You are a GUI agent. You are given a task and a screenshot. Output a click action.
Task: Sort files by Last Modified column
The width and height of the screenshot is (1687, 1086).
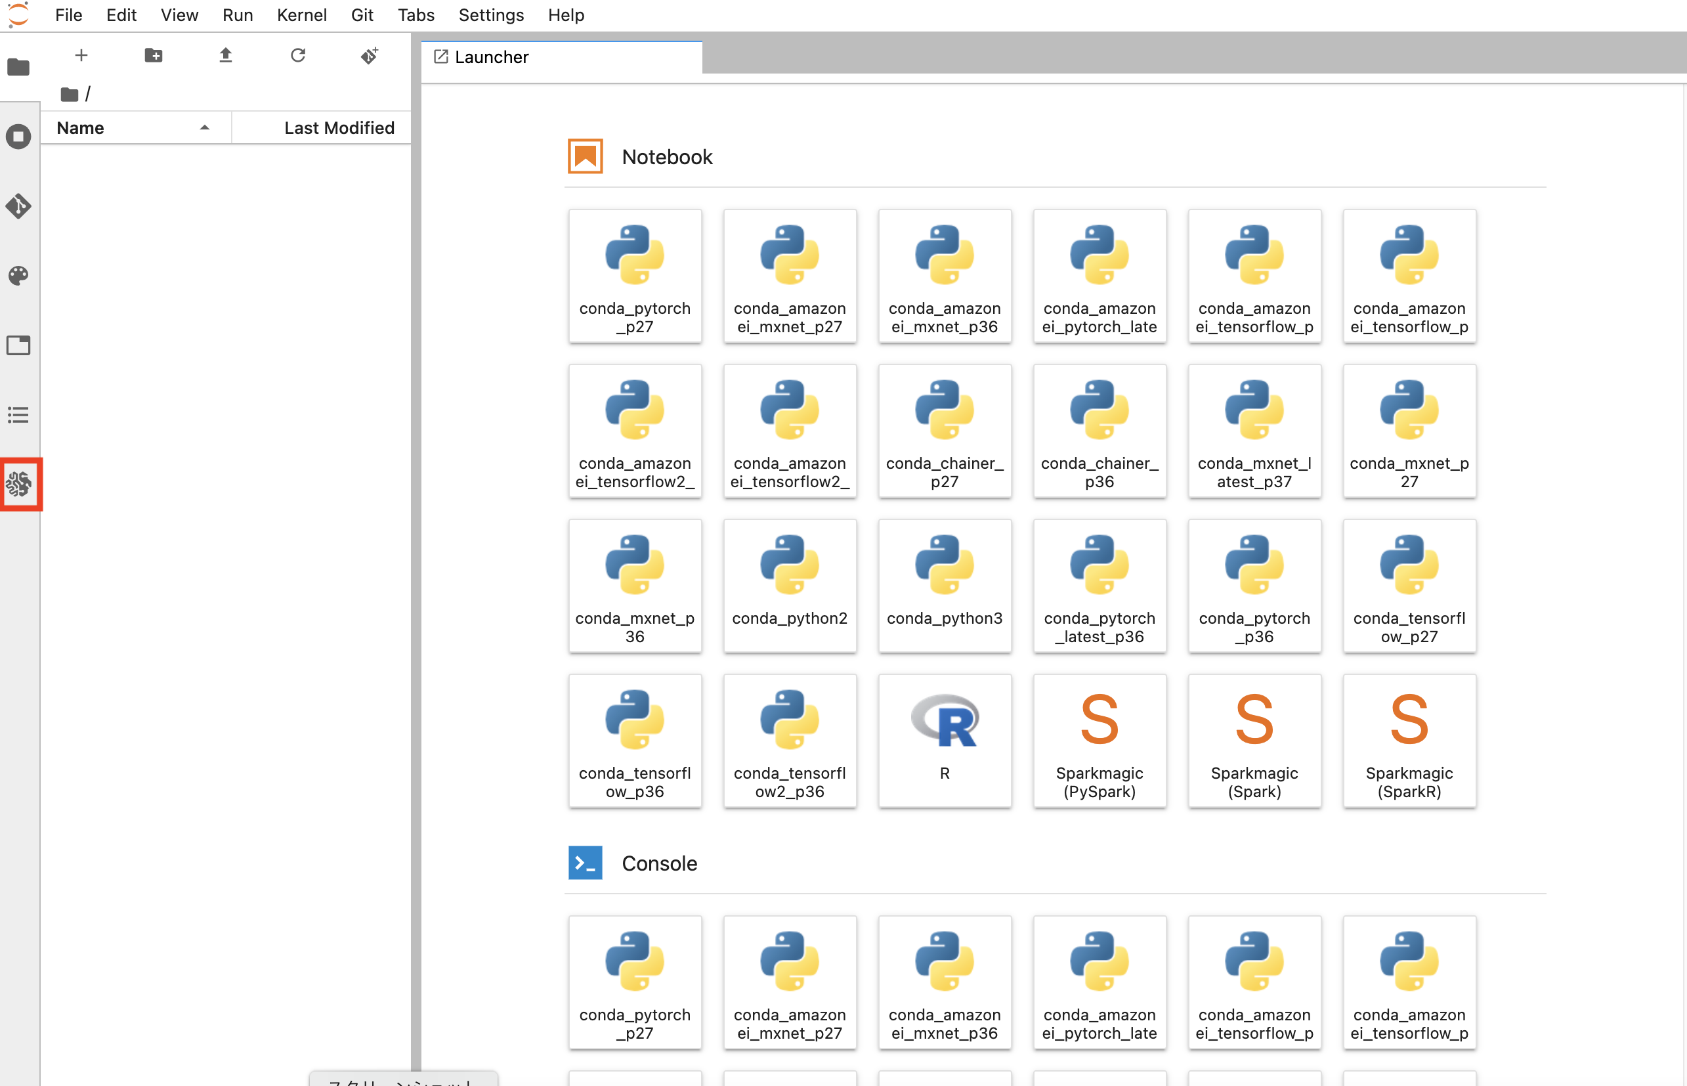click(x=339, y=127)
